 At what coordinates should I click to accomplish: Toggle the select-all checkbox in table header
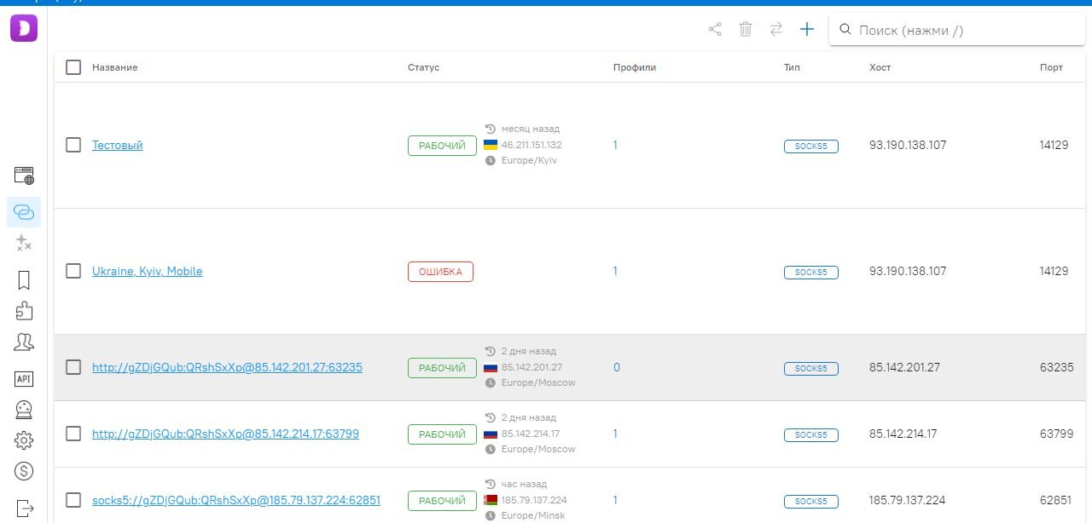pos(73,67)
